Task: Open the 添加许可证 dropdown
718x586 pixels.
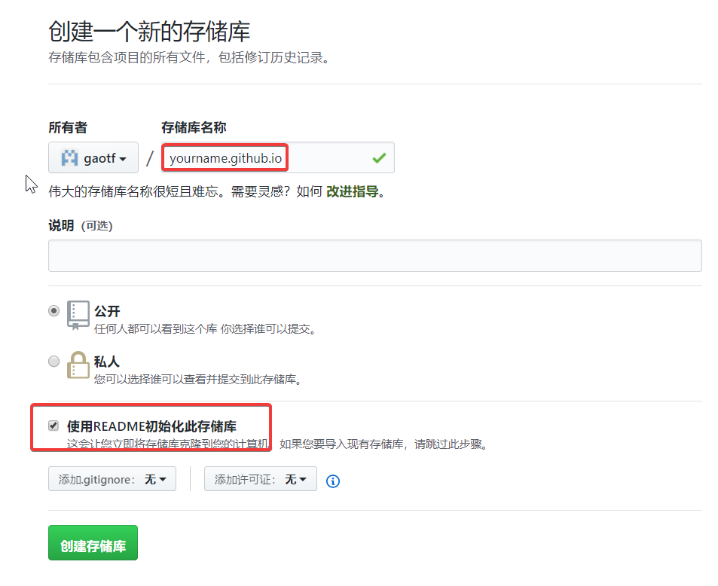Action: (261, 479)
